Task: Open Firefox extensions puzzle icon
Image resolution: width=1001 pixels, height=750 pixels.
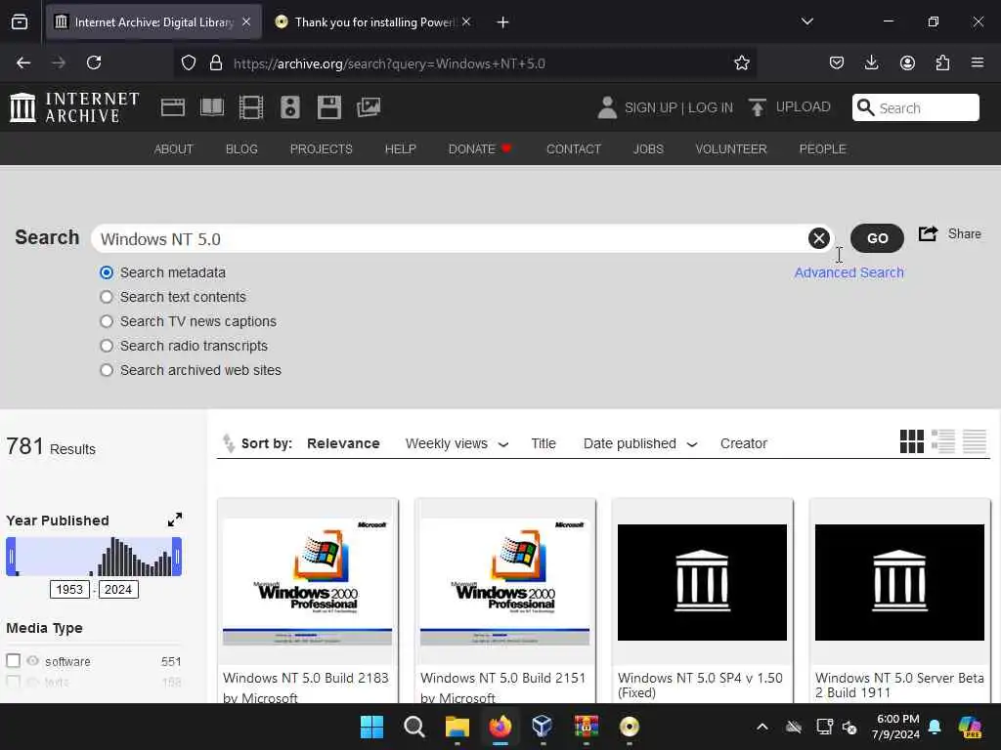Action: [x=942, y=62]
